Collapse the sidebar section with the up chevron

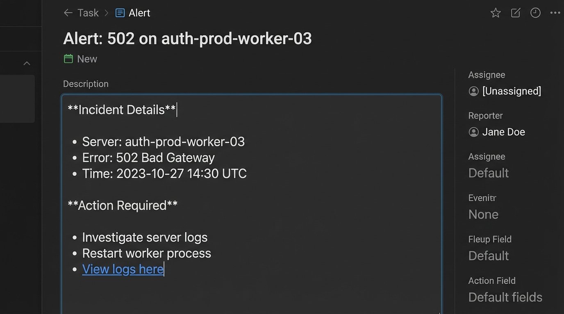point(27,63)
